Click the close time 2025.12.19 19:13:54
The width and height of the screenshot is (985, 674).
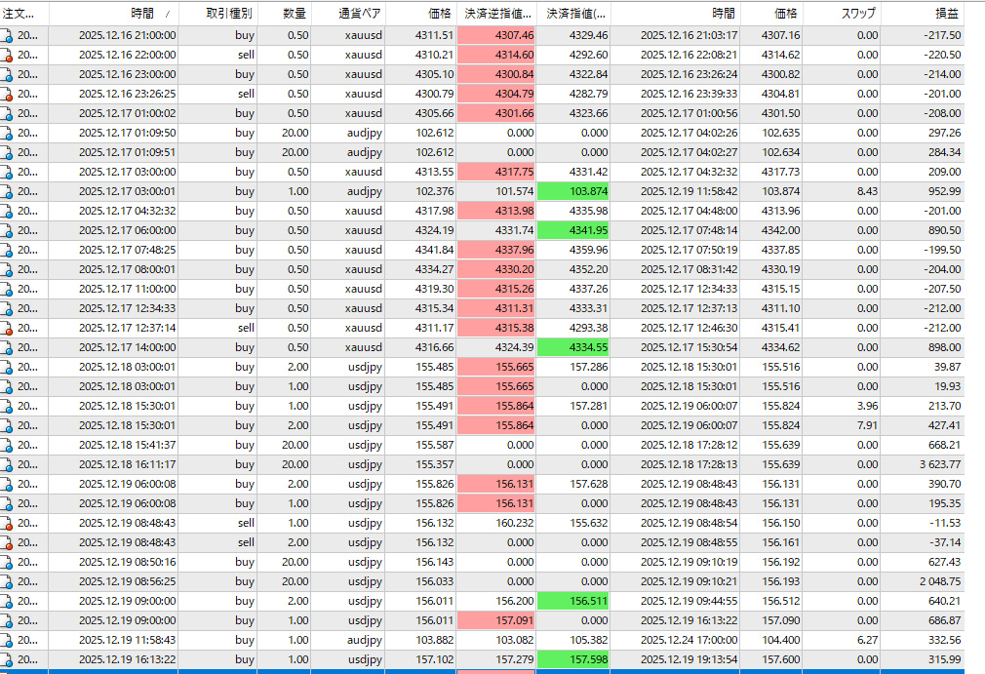click(x=689, y=659)
